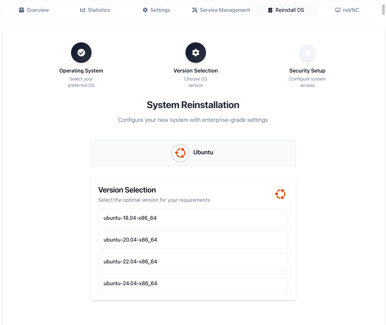Image resolution: width=386 pixels, height=325 pixels.
Task: Click the Reinstall OS clipboard icon
Action: coord(270,10)
